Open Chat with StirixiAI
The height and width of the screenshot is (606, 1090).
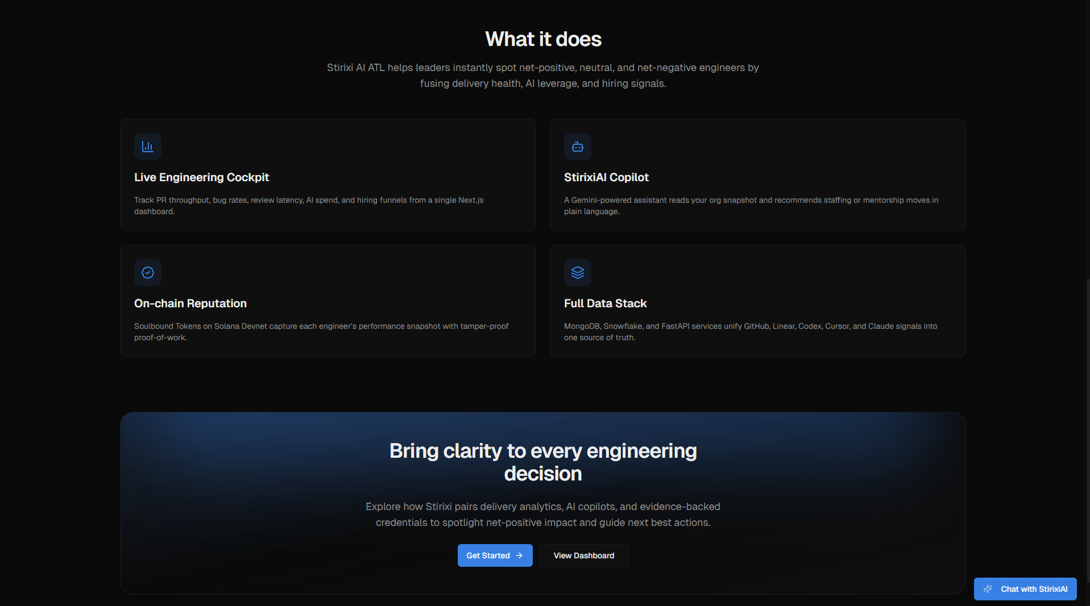(x=1025, y=589)
